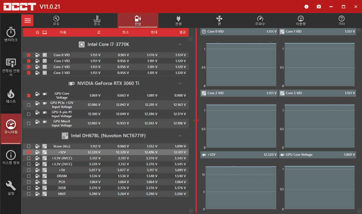
Task: Collapse the Intel Core i7-3770K group
Action: tap(180, 44)
